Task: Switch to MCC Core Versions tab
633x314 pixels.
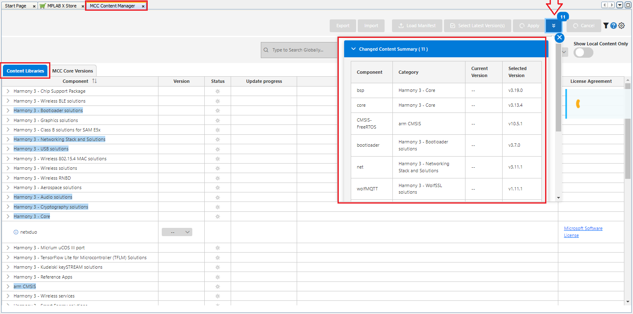Action: pyautogui.click(x=73, y=71)
